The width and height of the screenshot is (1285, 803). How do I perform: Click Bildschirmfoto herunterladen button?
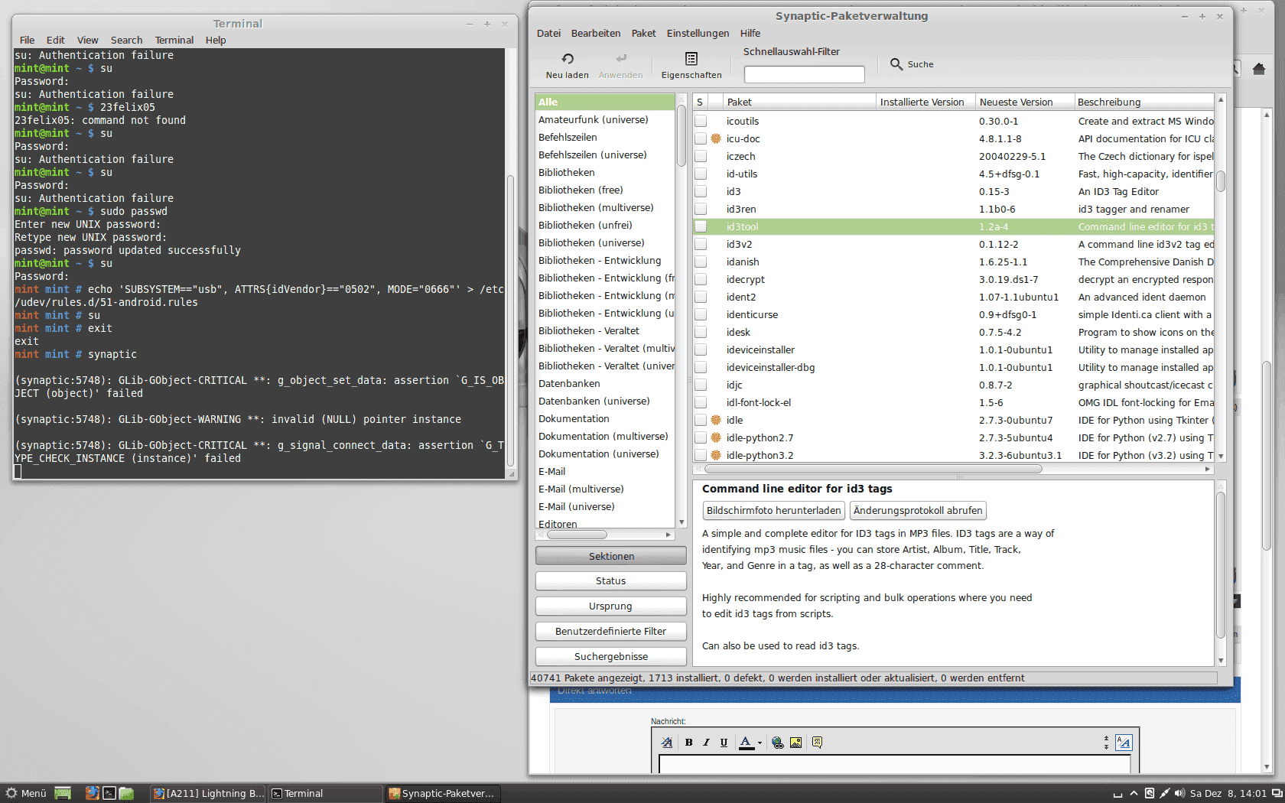coord(773,511)
